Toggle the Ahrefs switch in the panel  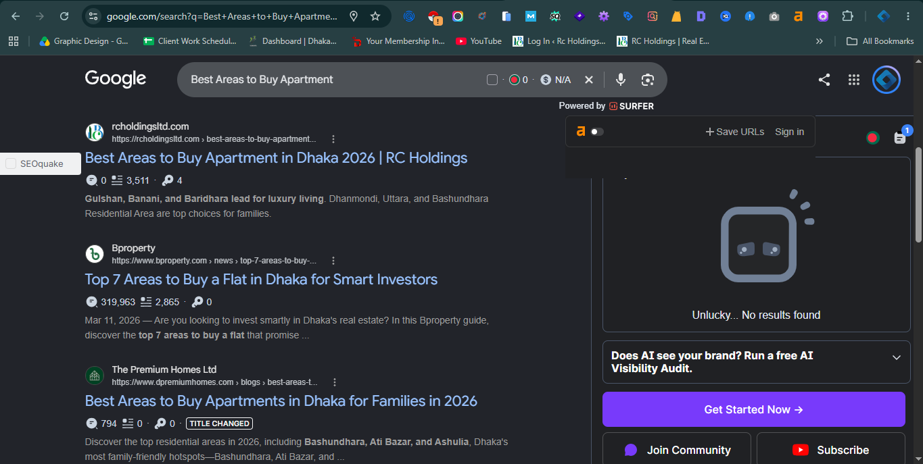(597, 132)
